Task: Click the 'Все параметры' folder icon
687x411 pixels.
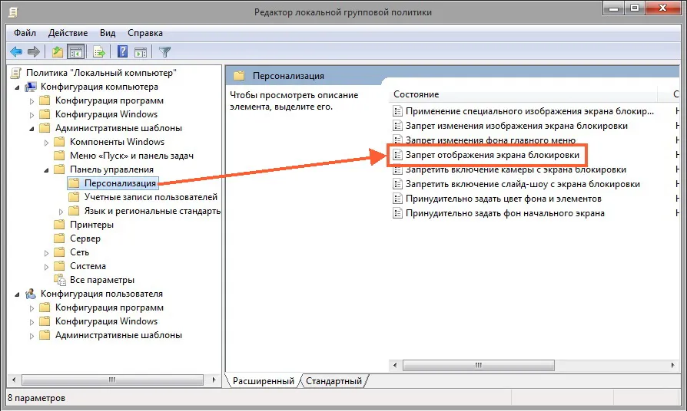Action: [x=60, y=280]
